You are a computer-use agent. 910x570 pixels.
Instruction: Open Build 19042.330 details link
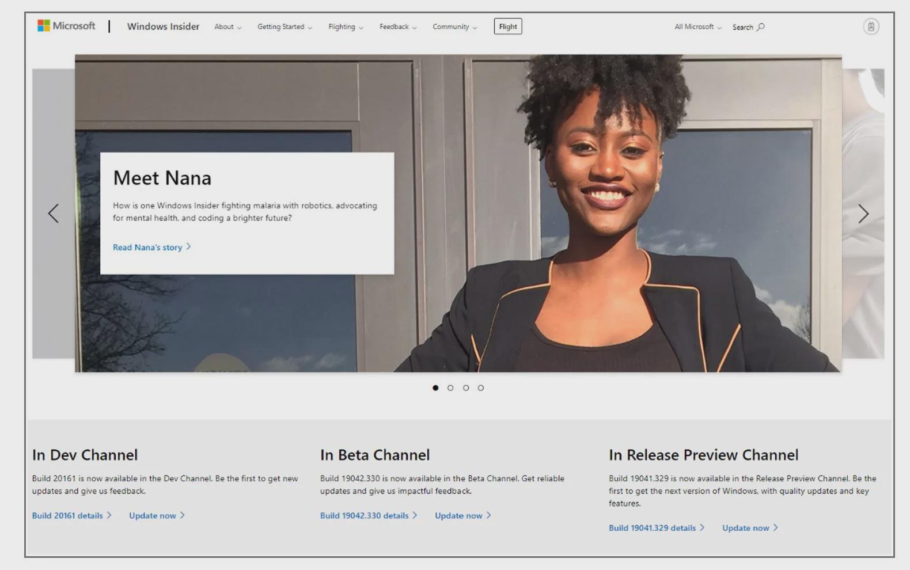point(369,515)
